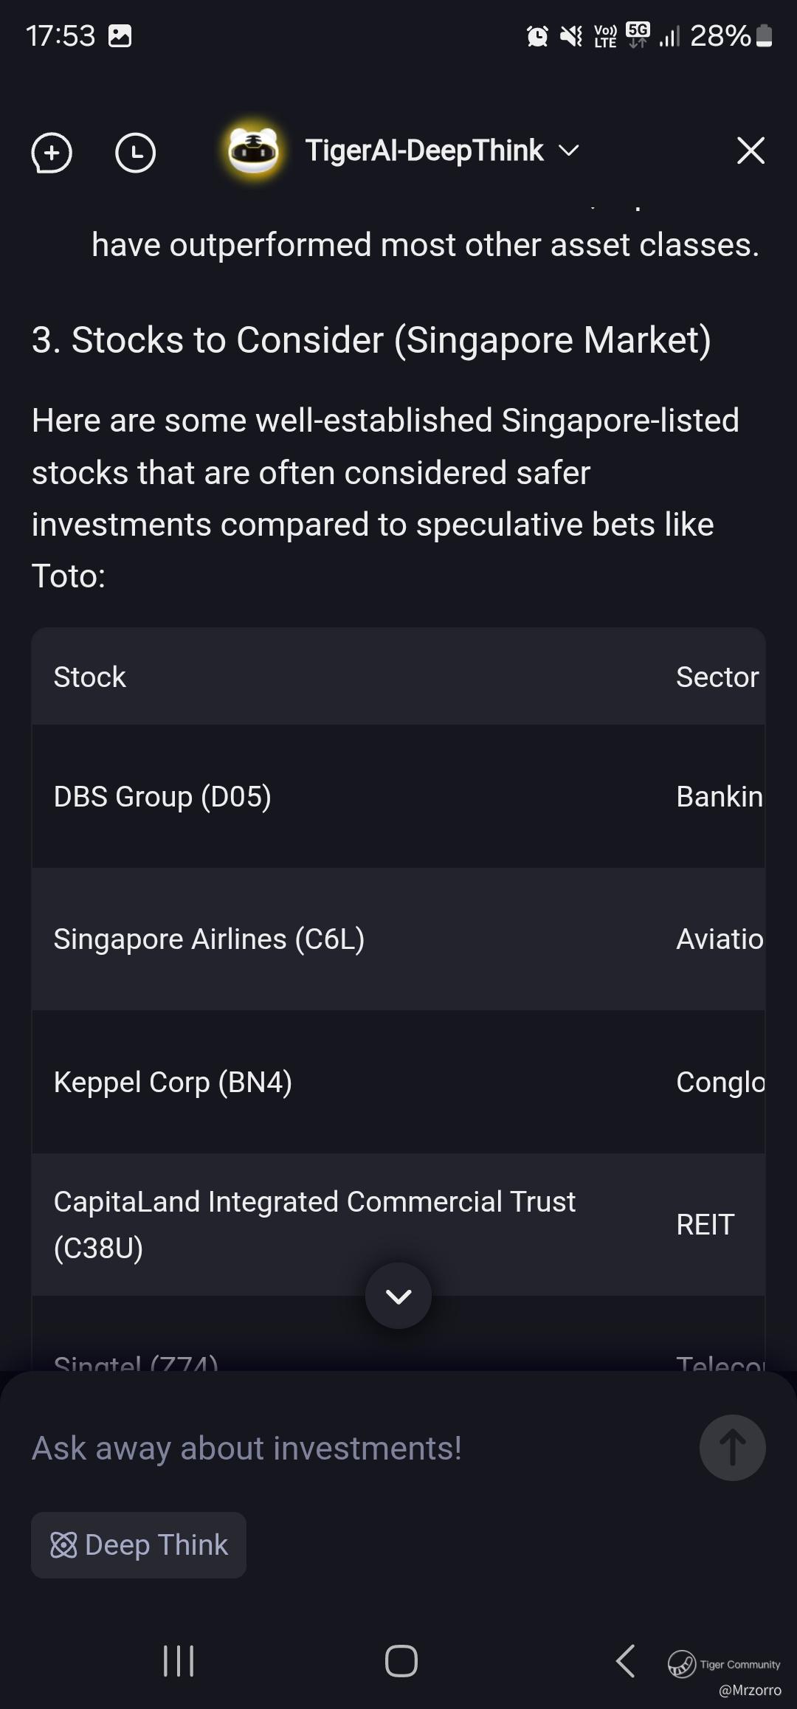
Task: Tap the Sector column header
Action: point(717,677)
